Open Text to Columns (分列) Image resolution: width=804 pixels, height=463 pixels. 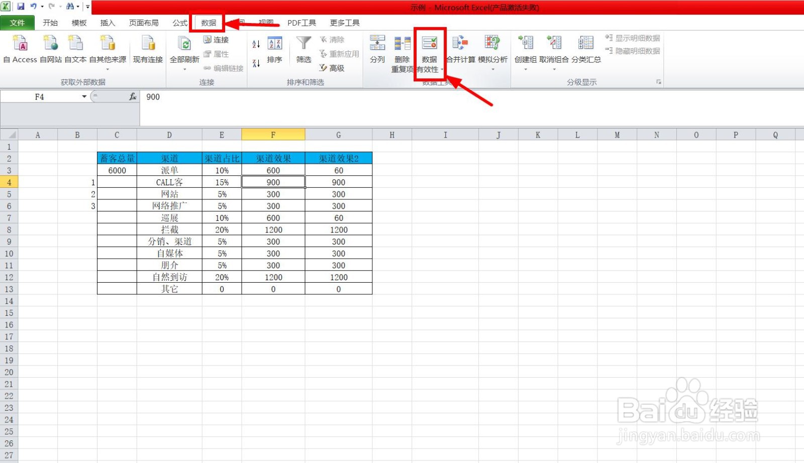[377, 49]
